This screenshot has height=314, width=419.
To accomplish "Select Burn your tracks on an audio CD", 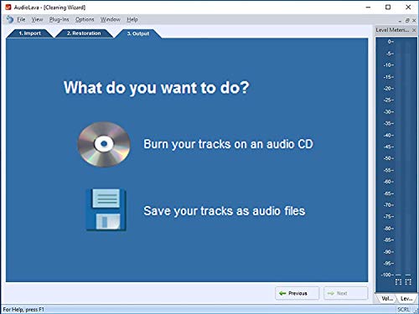I will click(228, 144).
